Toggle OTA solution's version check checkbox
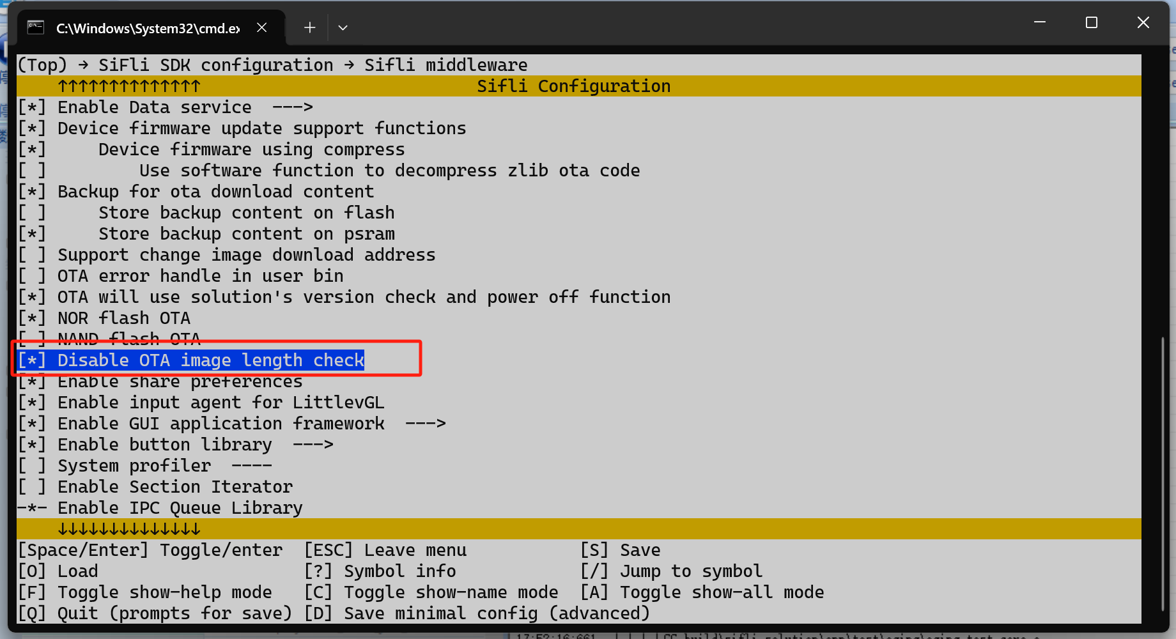 coord(32,297)
